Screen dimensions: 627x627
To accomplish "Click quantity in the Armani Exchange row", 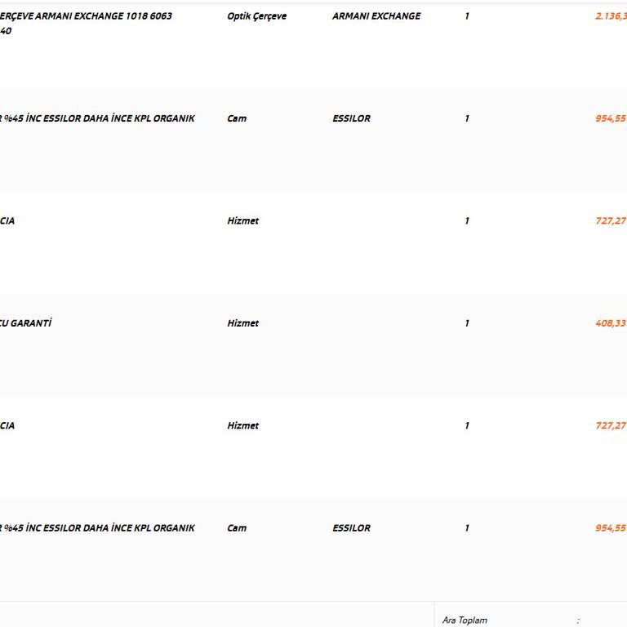I will point(467,16).
